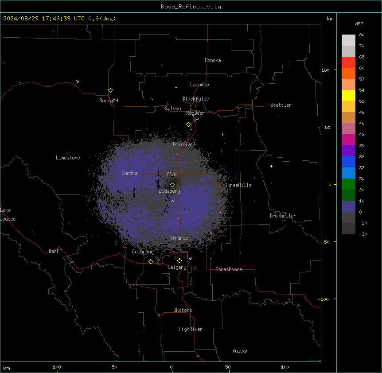The height and width of the screenshot is (373, 382).
Task: Click the yellow marker above Calgary label
Action: [179, 261]
